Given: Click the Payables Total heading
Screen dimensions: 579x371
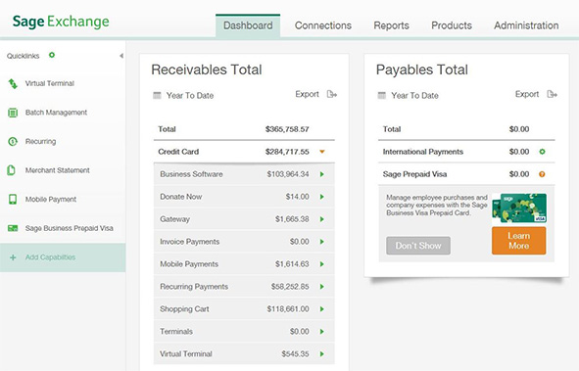Looking at the screenshot, I should click(x=421, y=70).
